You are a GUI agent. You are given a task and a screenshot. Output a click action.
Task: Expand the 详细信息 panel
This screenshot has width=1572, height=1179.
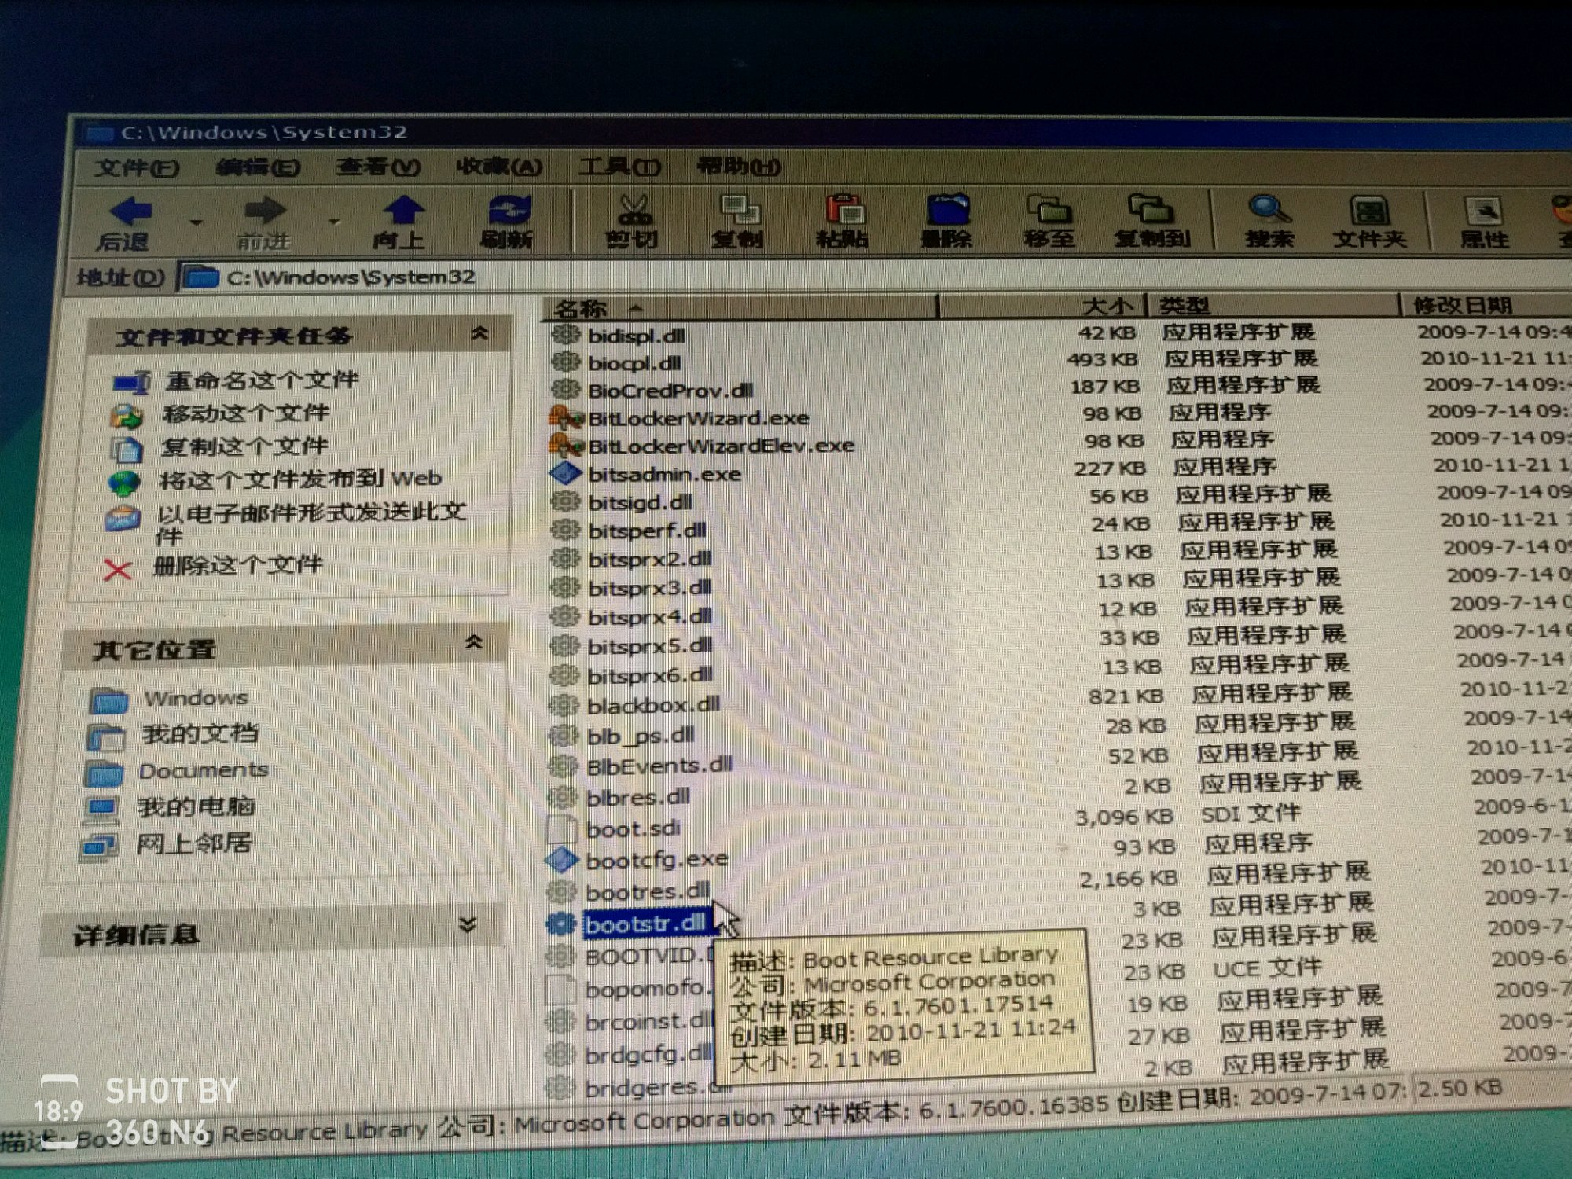[467, 925]
